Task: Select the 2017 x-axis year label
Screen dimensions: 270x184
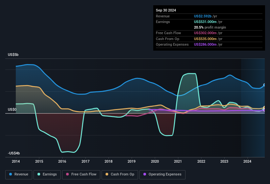Action: [86, 161]
